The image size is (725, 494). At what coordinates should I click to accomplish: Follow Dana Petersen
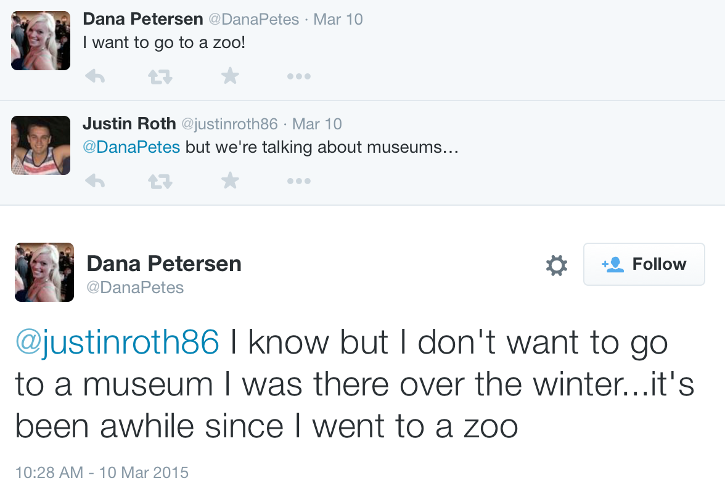pos(644,264)
